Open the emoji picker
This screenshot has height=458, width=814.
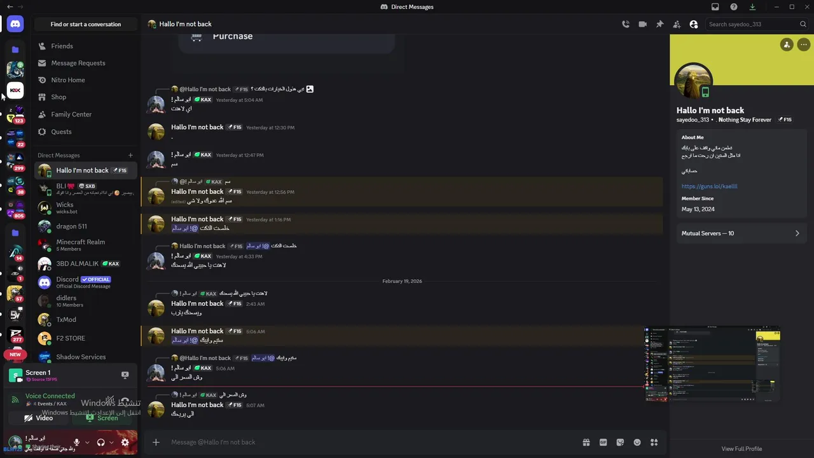[637, 442]
